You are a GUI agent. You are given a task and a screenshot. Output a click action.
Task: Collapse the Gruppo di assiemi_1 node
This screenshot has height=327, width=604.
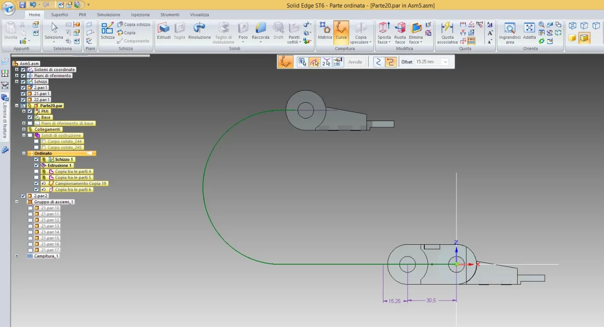(16, 202)
